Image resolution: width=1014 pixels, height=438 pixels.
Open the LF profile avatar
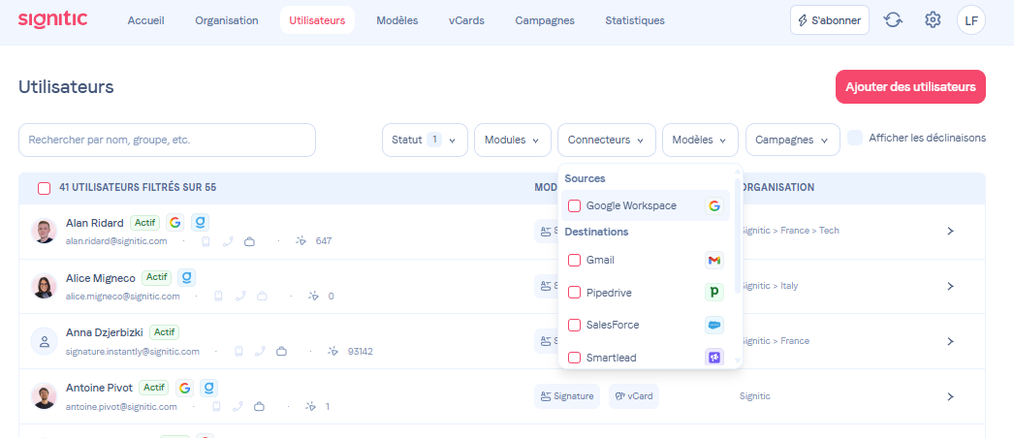[x=970, y=20]
